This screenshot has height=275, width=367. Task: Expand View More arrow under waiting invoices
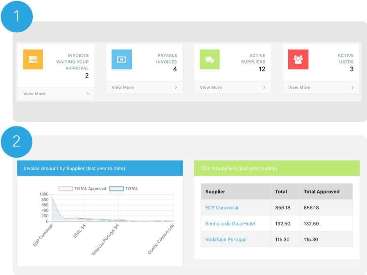(88, 94)
